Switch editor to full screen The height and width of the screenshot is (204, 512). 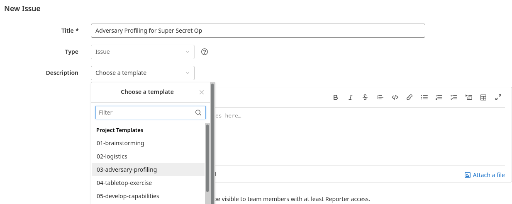point(498,97)
